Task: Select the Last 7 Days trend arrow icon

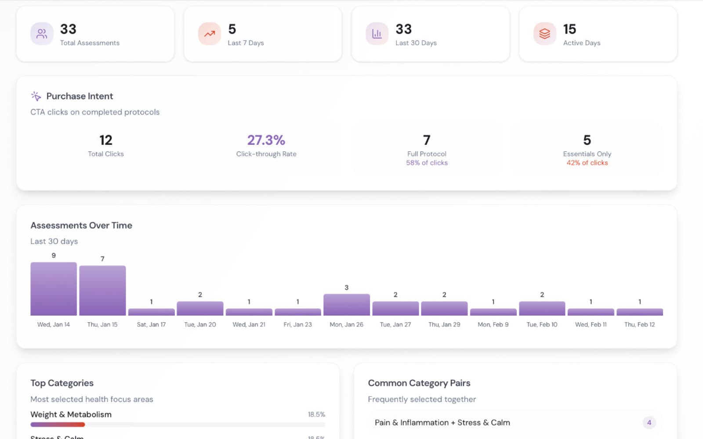Action: [x=210, y=33]
